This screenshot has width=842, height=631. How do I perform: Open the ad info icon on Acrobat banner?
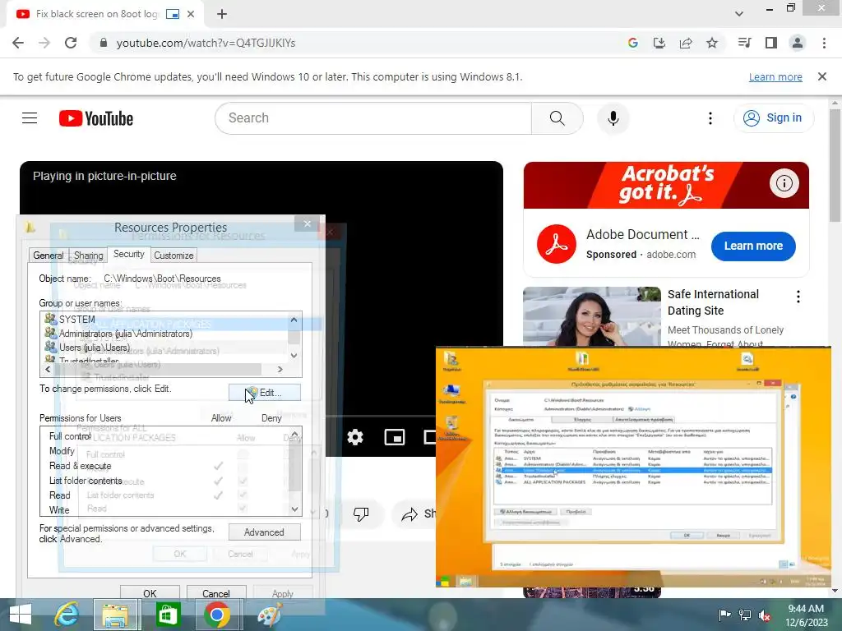pos(784,183)
